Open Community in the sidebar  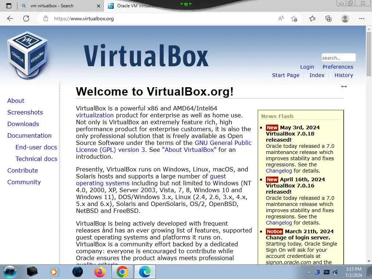pyautogui.click(x=24, y=182)
